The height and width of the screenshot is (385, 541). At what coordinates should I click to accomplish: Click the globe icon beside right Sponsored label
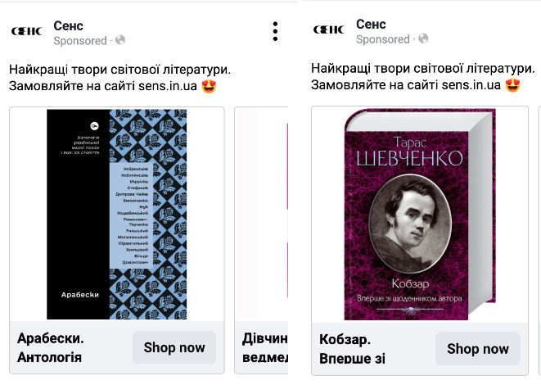[423, 38]
